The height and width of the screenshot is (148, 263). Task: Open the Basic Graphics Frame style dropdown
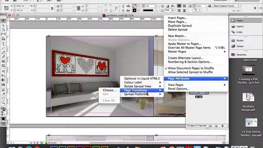226,6
